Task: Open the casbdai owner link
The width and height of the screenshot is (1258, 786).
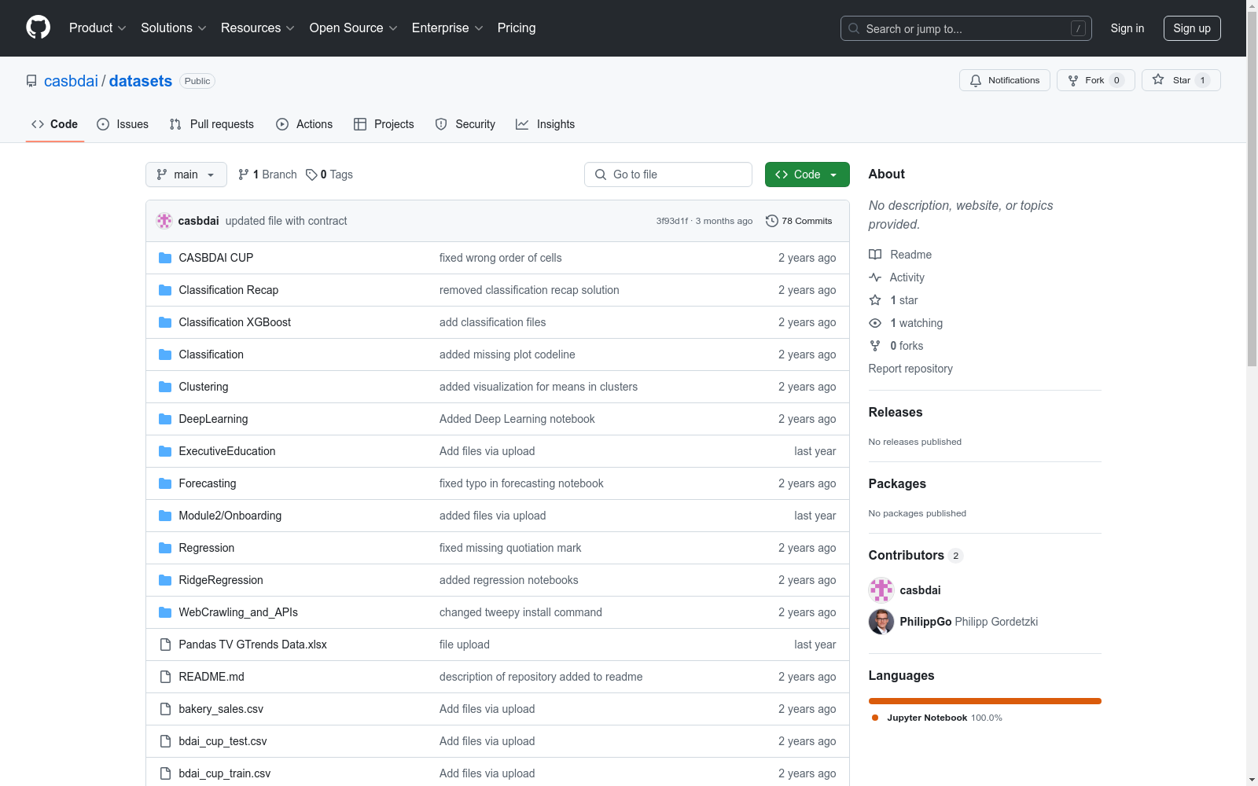Action: click(x=71, y=81)
